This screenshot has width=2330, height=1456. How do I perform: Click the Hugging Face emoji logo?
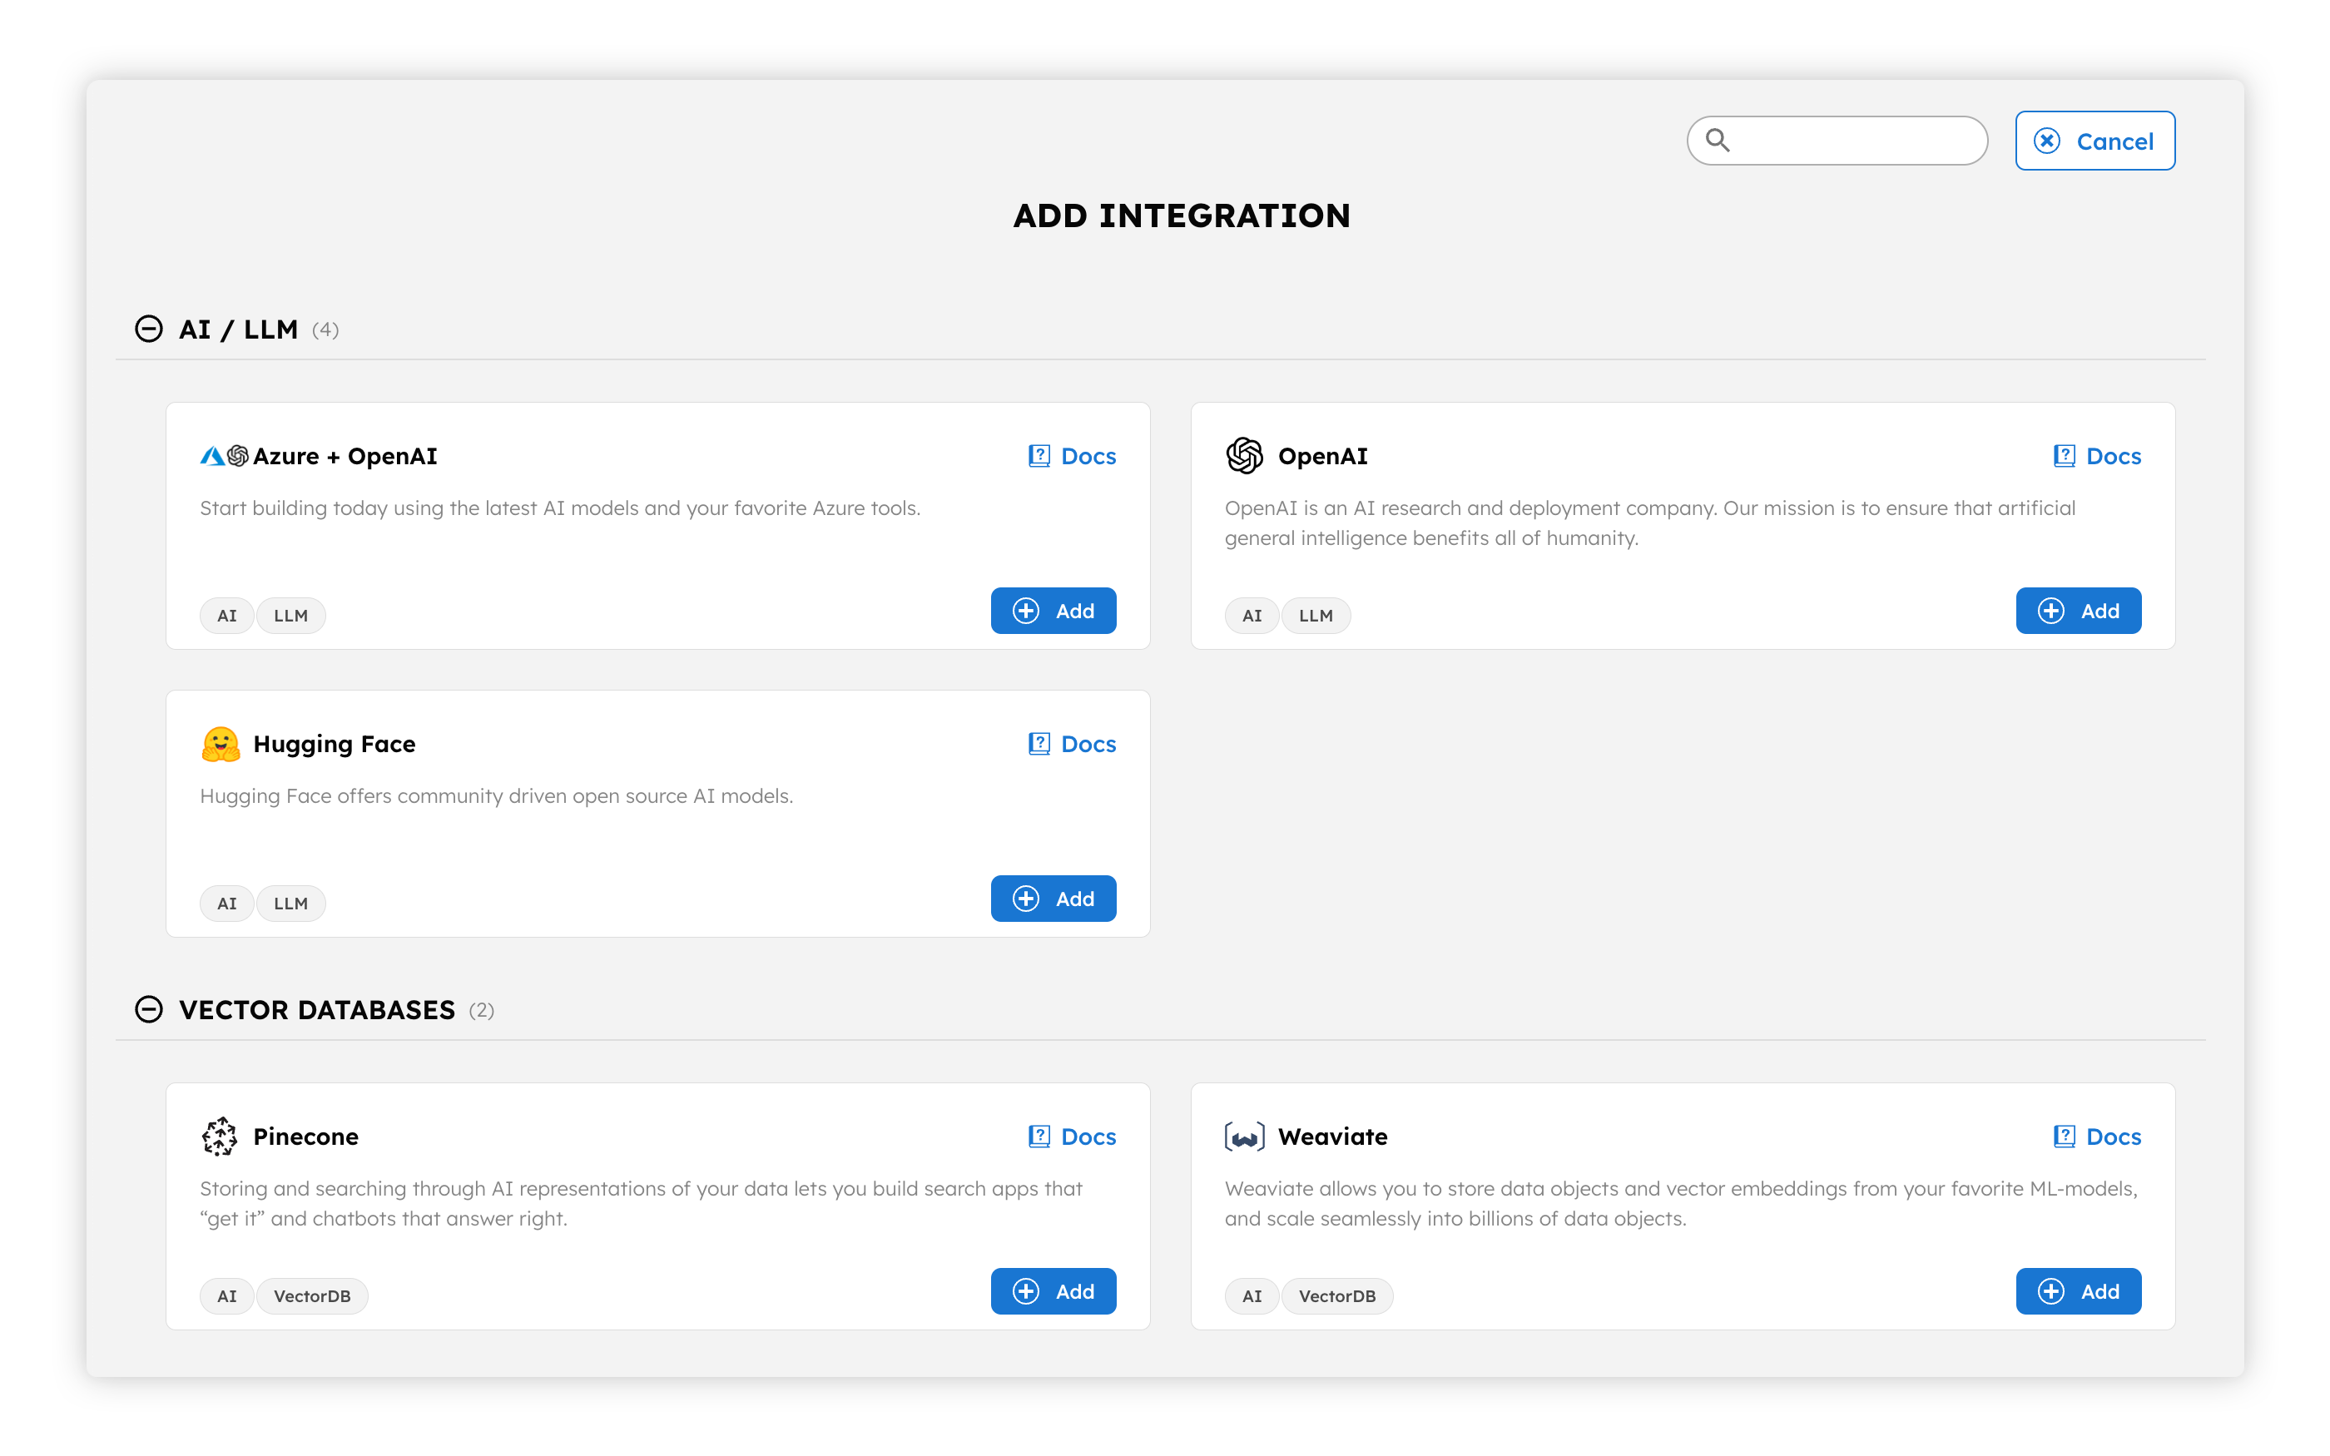tap(221, 744)
